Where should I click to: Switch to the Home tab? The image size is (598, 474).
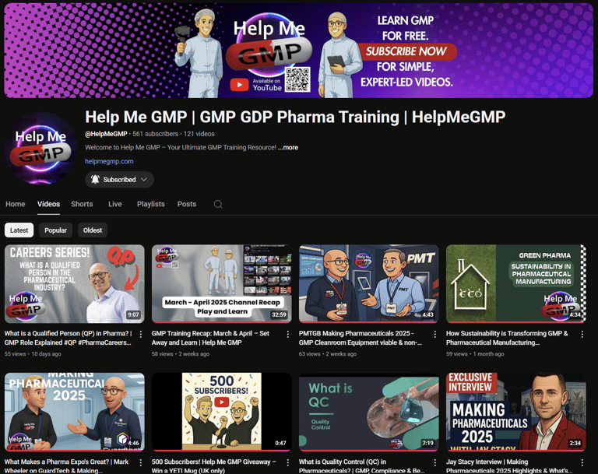pyautogui.click(x=16, y=204)
